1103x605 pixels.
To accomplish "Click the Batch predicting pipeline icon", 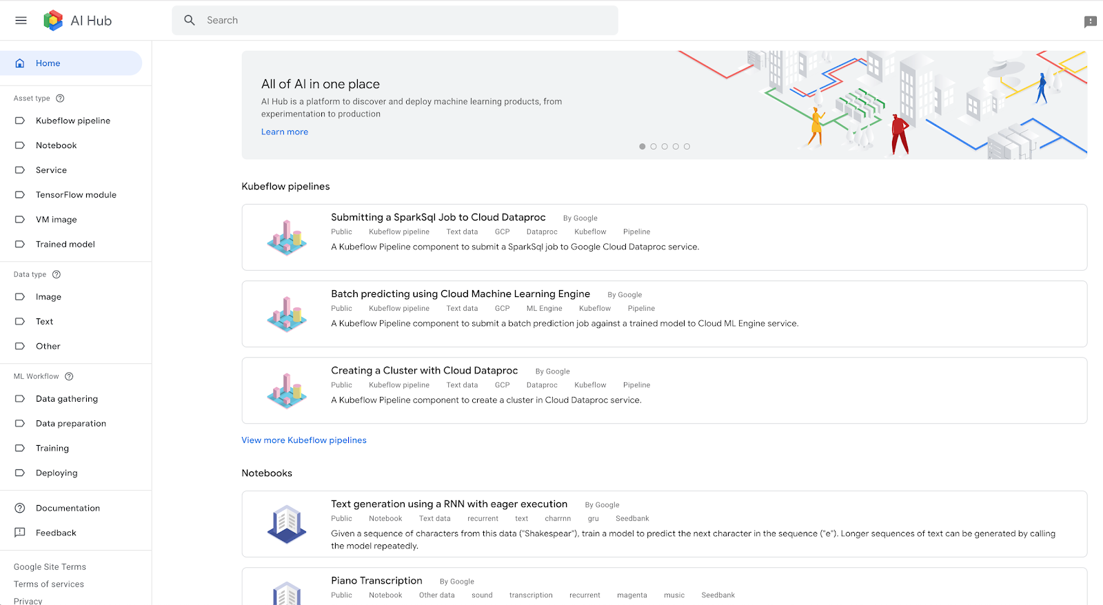I will 287,314.
